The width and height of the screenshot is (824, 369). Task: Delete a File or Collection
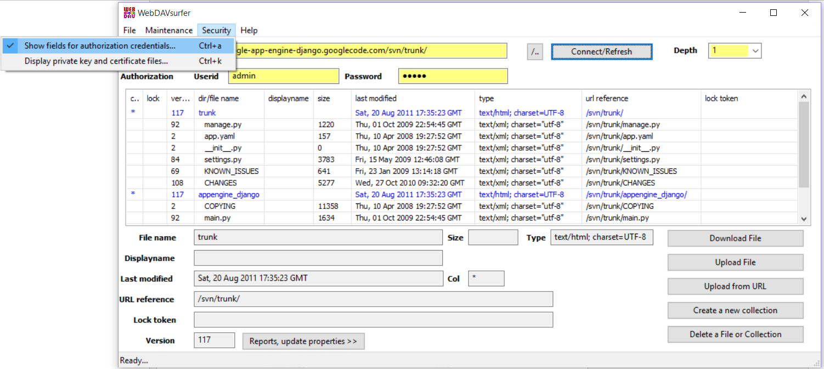click(735, 334)
